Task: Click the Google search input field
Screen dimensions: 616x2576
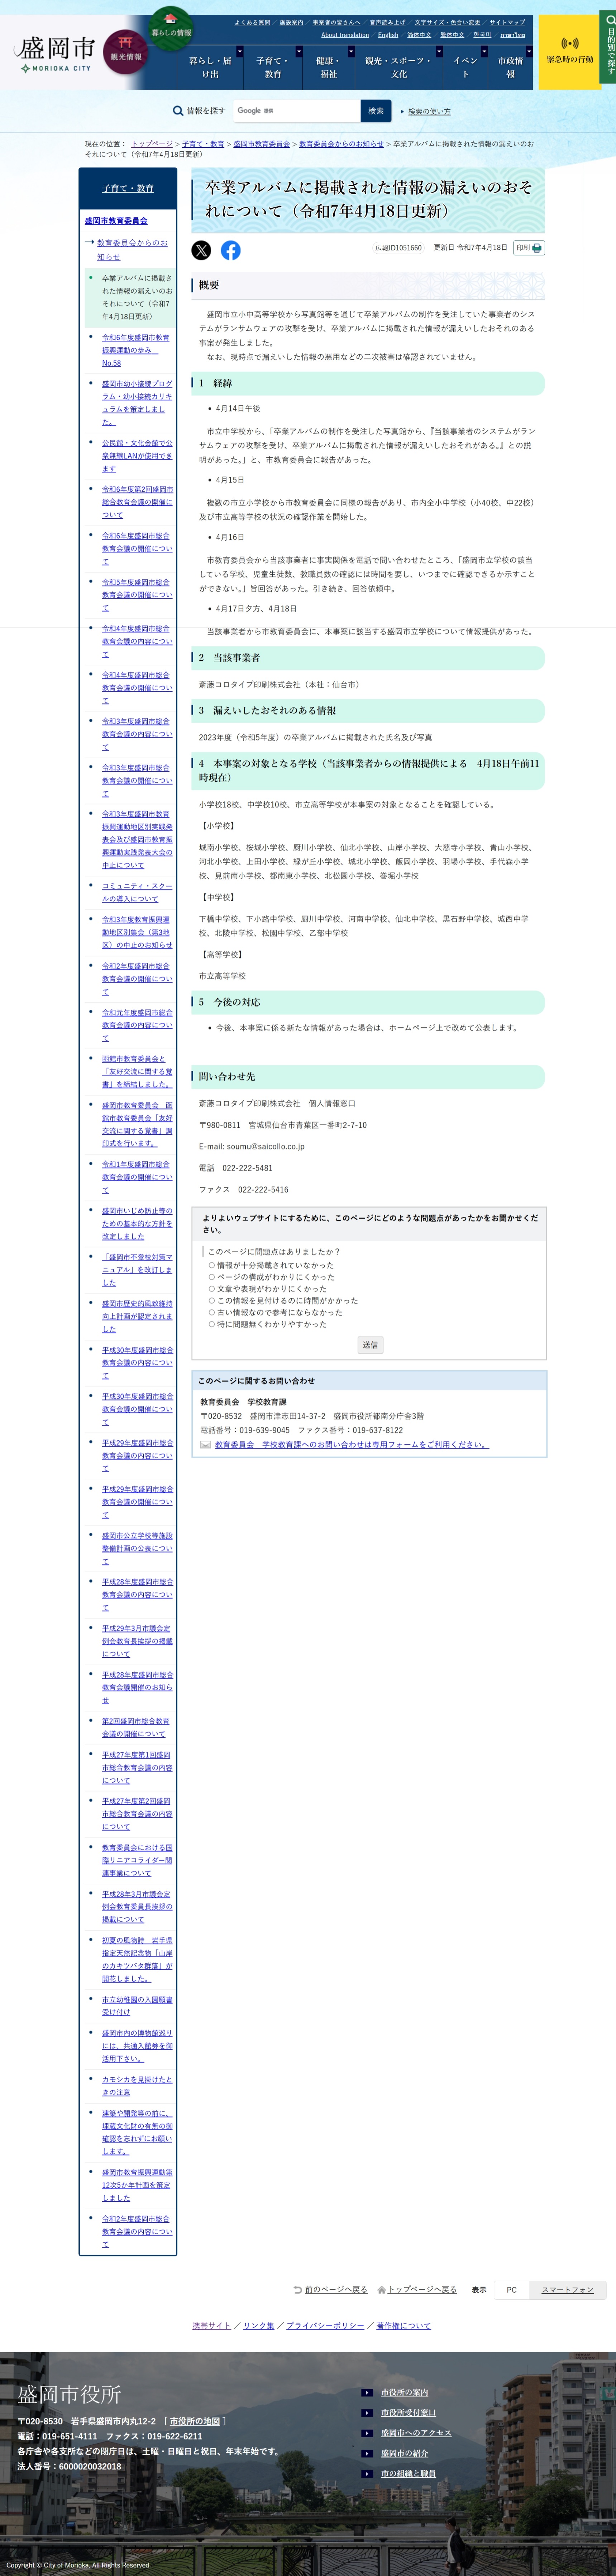Action: click(x=296, y=111)
